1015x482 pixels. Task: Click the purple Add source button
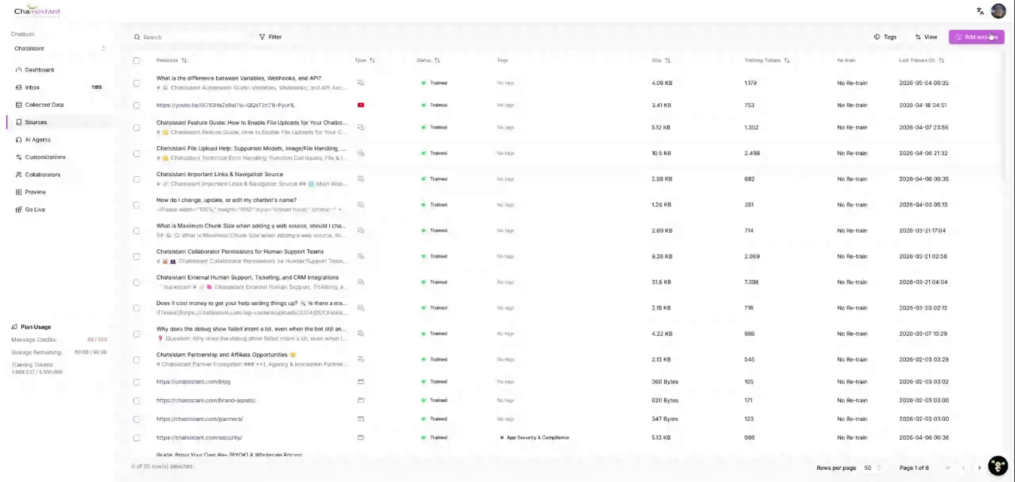[x=976, y=37]
